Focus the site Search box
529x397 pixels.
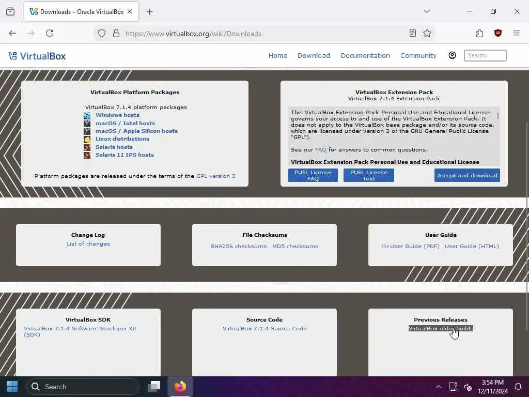click(485, 55)
